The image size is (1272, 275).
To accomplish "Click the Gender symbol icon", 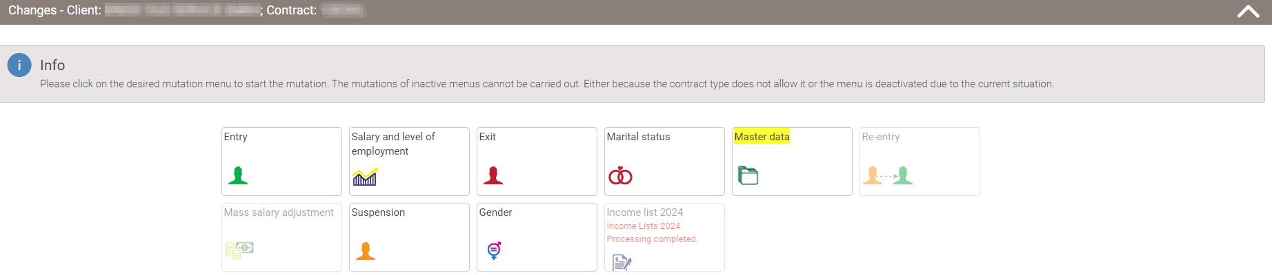I will 494,250.
